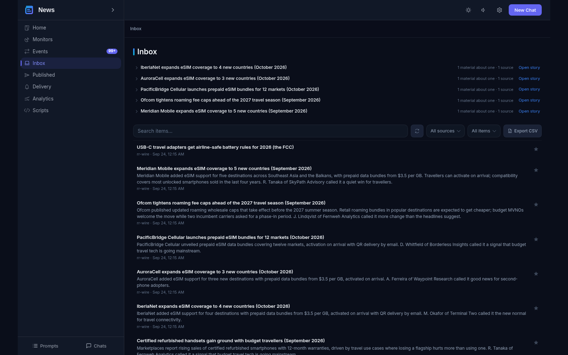Star the Ofcom roaming fee caps item

pos(536,204)
